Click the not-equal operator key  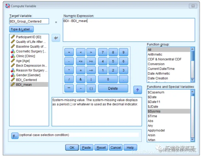(91, 70)
